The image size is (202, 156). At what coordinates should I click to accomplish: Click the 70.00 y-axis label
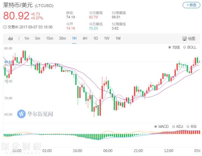[x=8, y=98]
